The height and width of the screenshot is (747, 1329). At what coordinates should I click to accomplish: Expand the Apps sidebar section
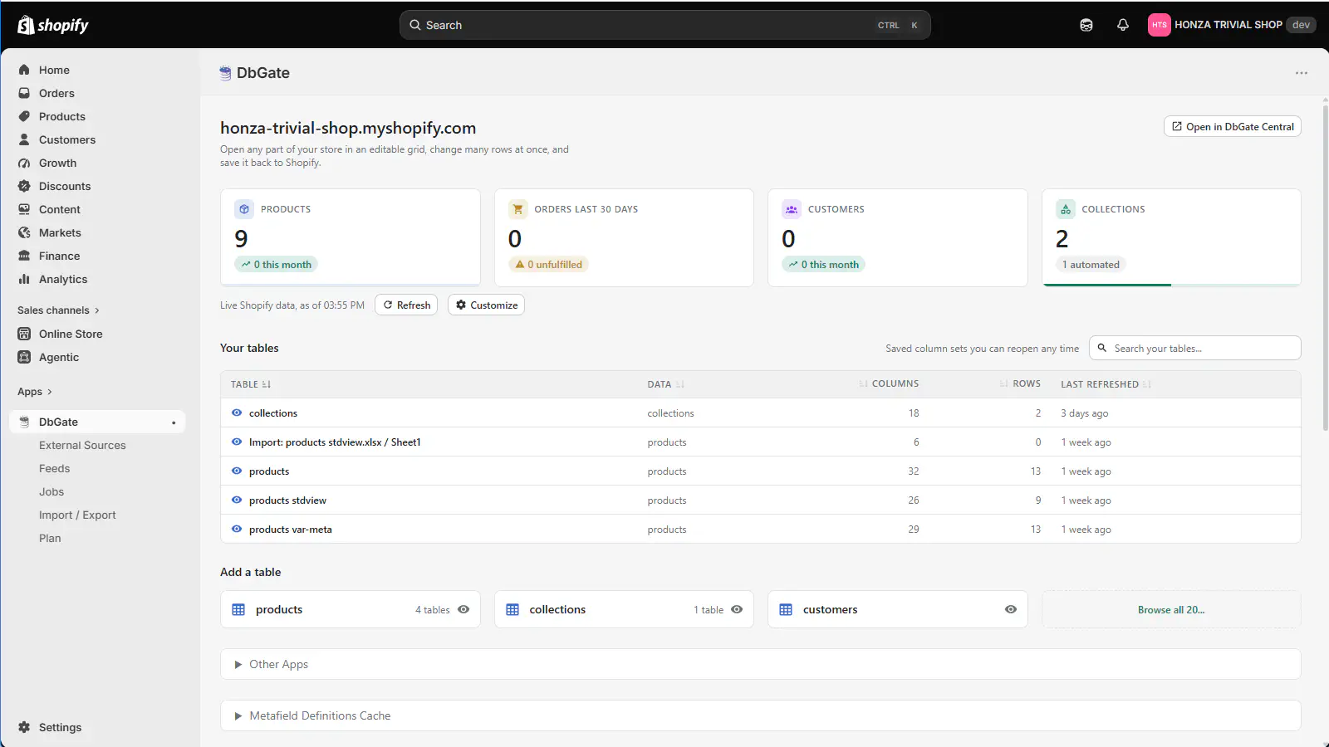35,392
